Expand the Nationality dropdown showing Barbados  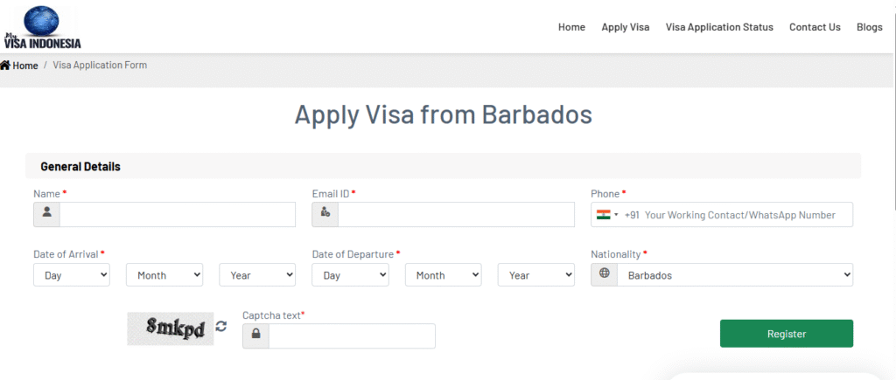[734, 275]
